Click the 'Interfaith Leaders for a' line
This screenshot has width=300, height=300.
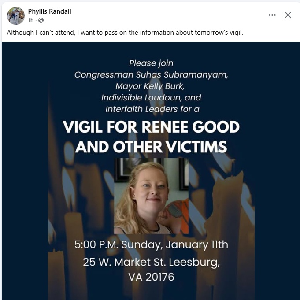[151, 109]
